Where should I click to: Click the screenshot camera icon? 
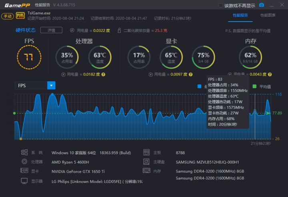(x=261, y=5)
